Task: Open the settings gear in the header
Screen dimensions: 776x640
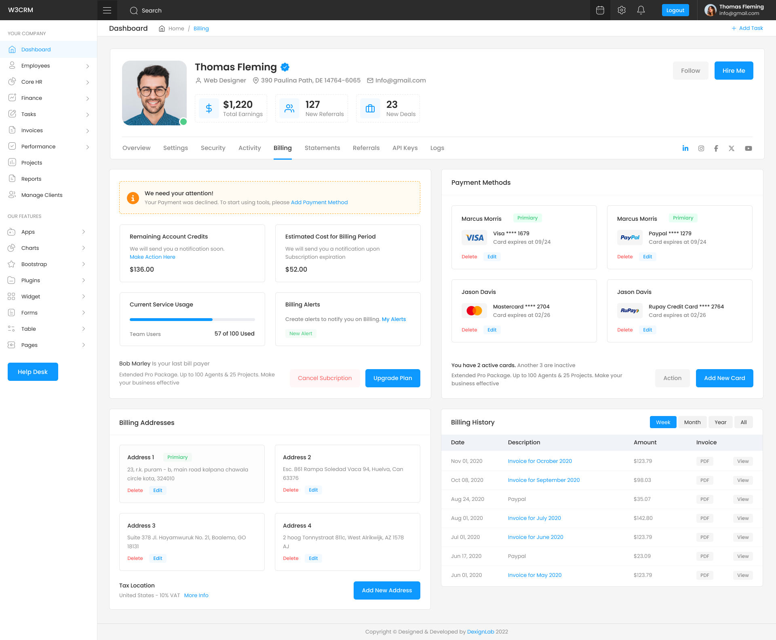Action: click(621, 10)
